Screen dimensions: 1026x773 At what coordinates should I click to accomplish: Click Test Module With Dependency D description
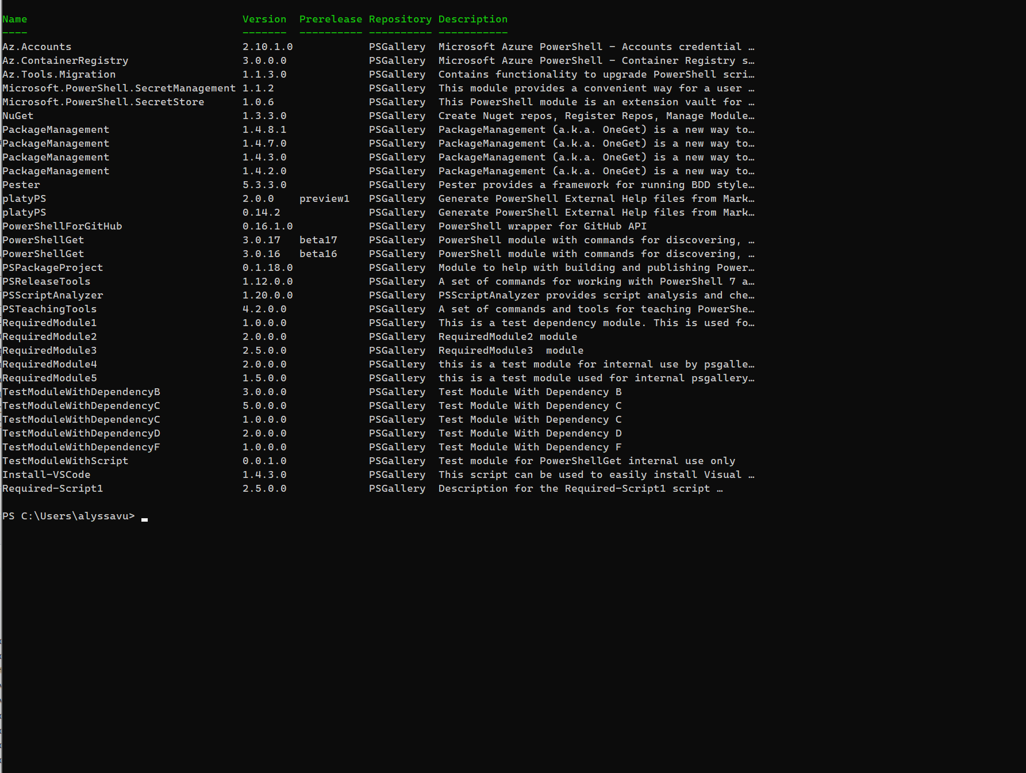[530, 434]
